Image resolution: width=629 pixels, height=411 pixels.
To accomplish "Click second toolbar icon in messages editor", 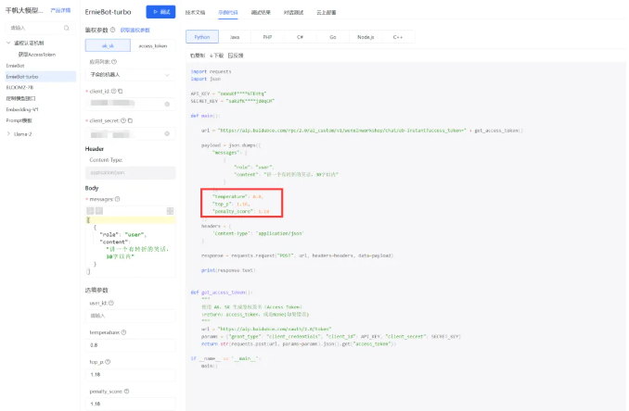I will (x=99, y=211).
